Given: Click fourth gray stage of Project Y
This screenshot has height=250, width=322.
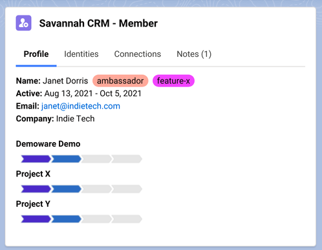Looking at the screenshot, I should pos(127,219).
